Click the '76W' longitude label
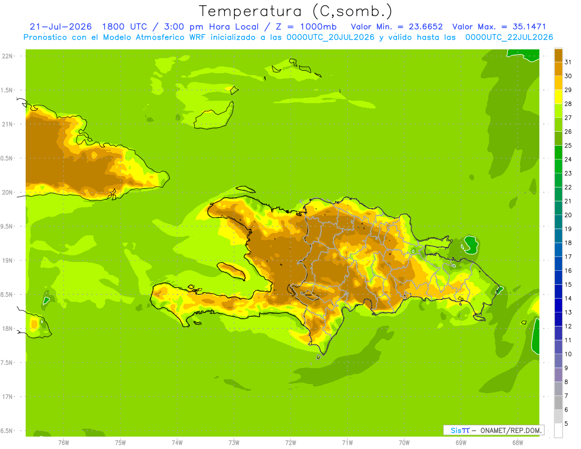581x449 pixels. tap(63, 443)
